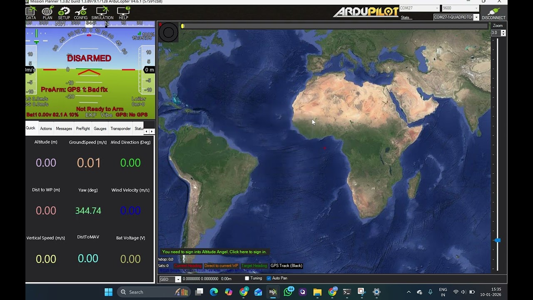Switch to the Messages tab
The height and width of the screenshot is (300, 533).
coord(64,129)
